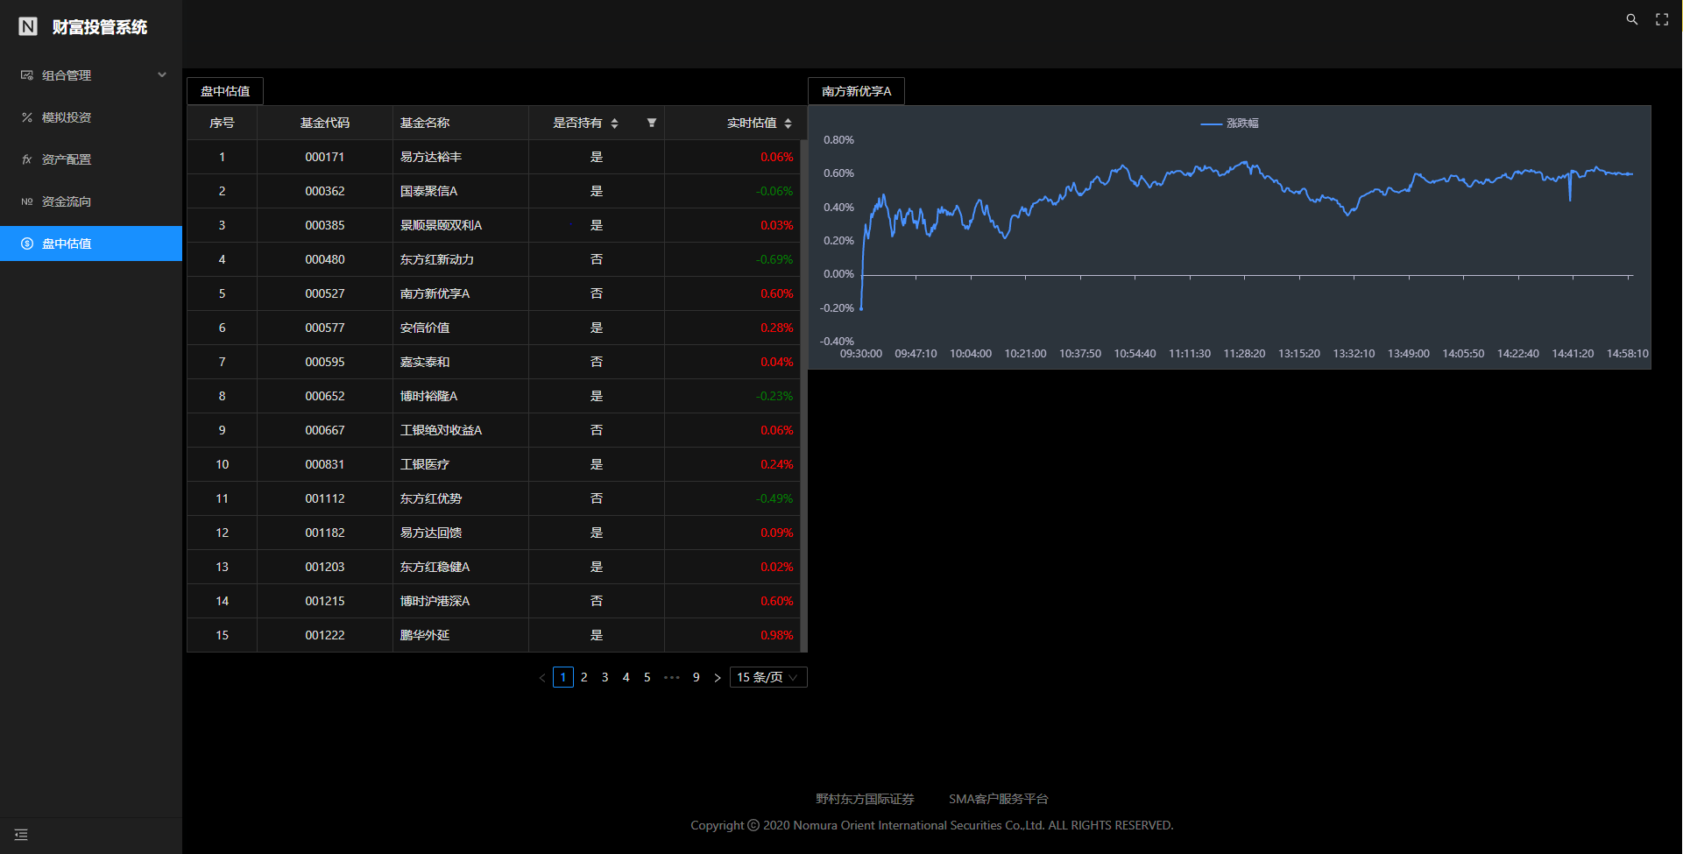The height and width of the screenshot is (854, 1683).
Task: Select the 资金流向 sidebar icon
Action: click(26, 201)
